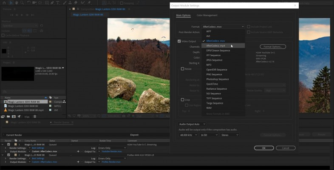Click the Format Options button
Viewport: 334px width, 170px height.
[272, 46]
